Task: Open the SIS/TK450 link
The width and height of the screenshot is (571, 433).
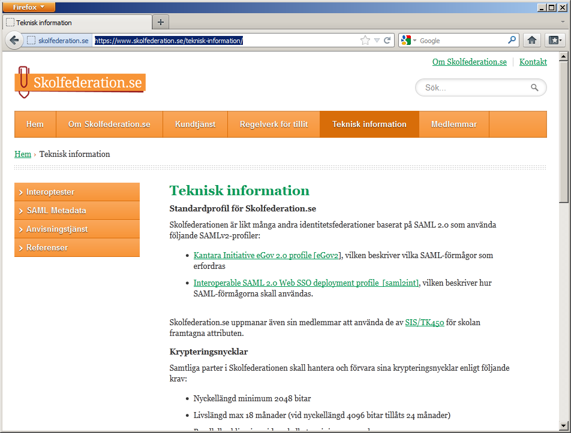Action: coord(425,322)
